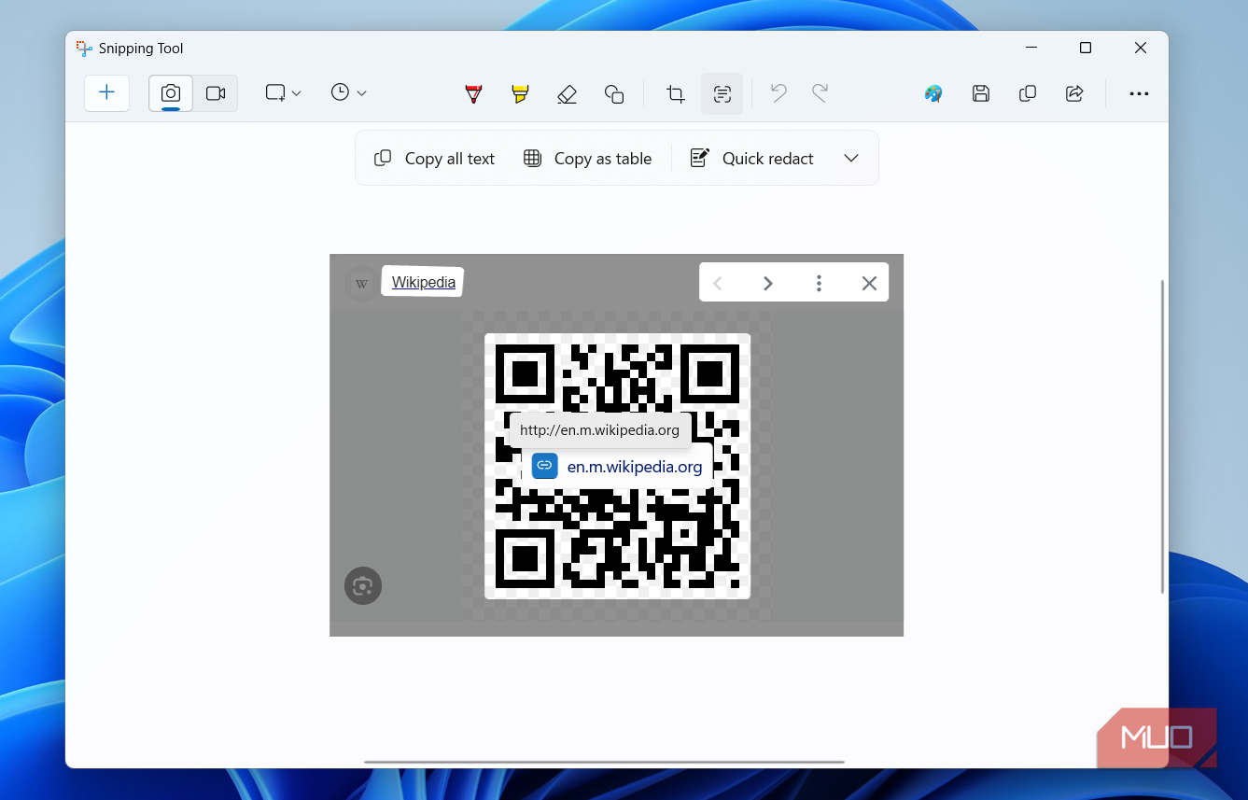Click Copy all text

435,159
